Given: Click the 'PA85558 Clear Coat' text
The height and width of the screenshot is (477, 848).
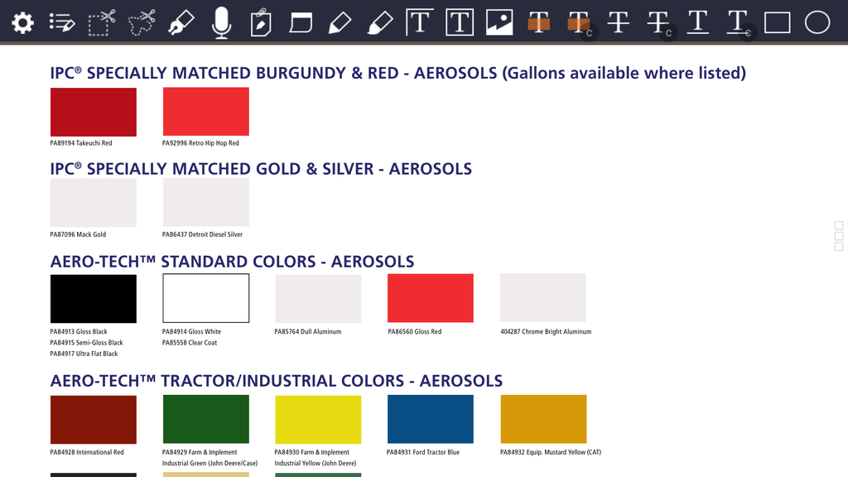Looking at the screenshot, I should [x=190, y=343].
